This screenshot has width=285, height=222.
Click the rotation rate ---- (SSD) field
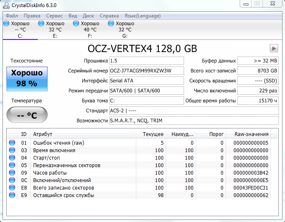click(258, 81)
